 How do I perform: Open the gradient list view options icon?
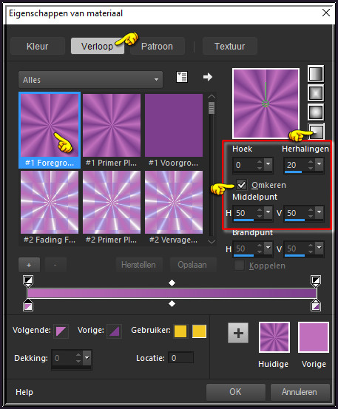tap(182, 77)
